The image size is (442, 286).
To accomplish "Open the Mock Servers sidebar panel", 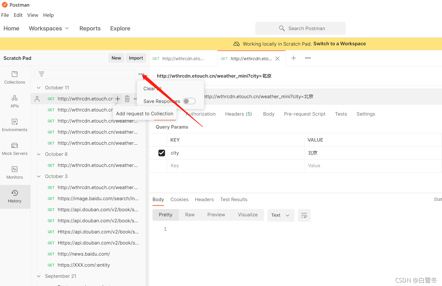I will (15, 149).
